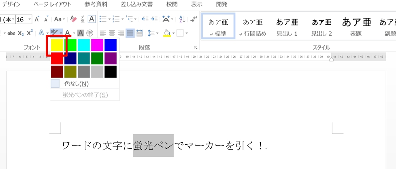Open the phonetic guide (ruby) tool
The image size is (396, 169).
(83, 19)
